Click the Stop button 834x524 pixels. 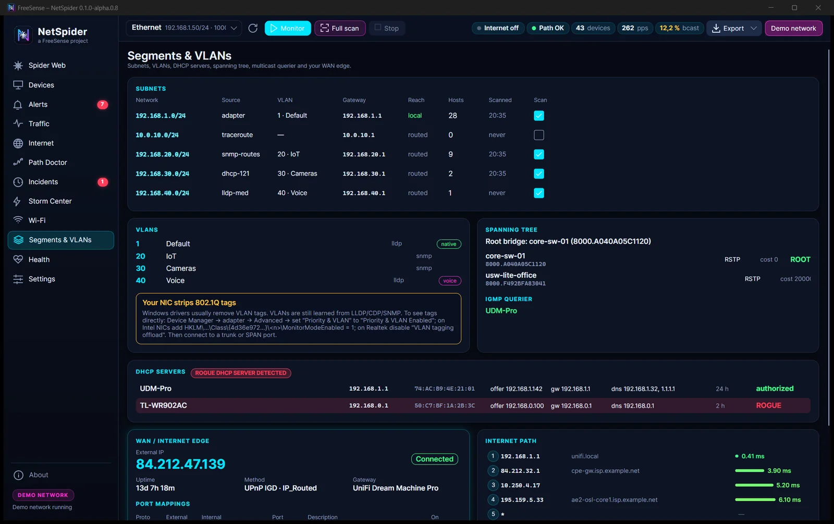pyautogui.click(x=387, y=28)
